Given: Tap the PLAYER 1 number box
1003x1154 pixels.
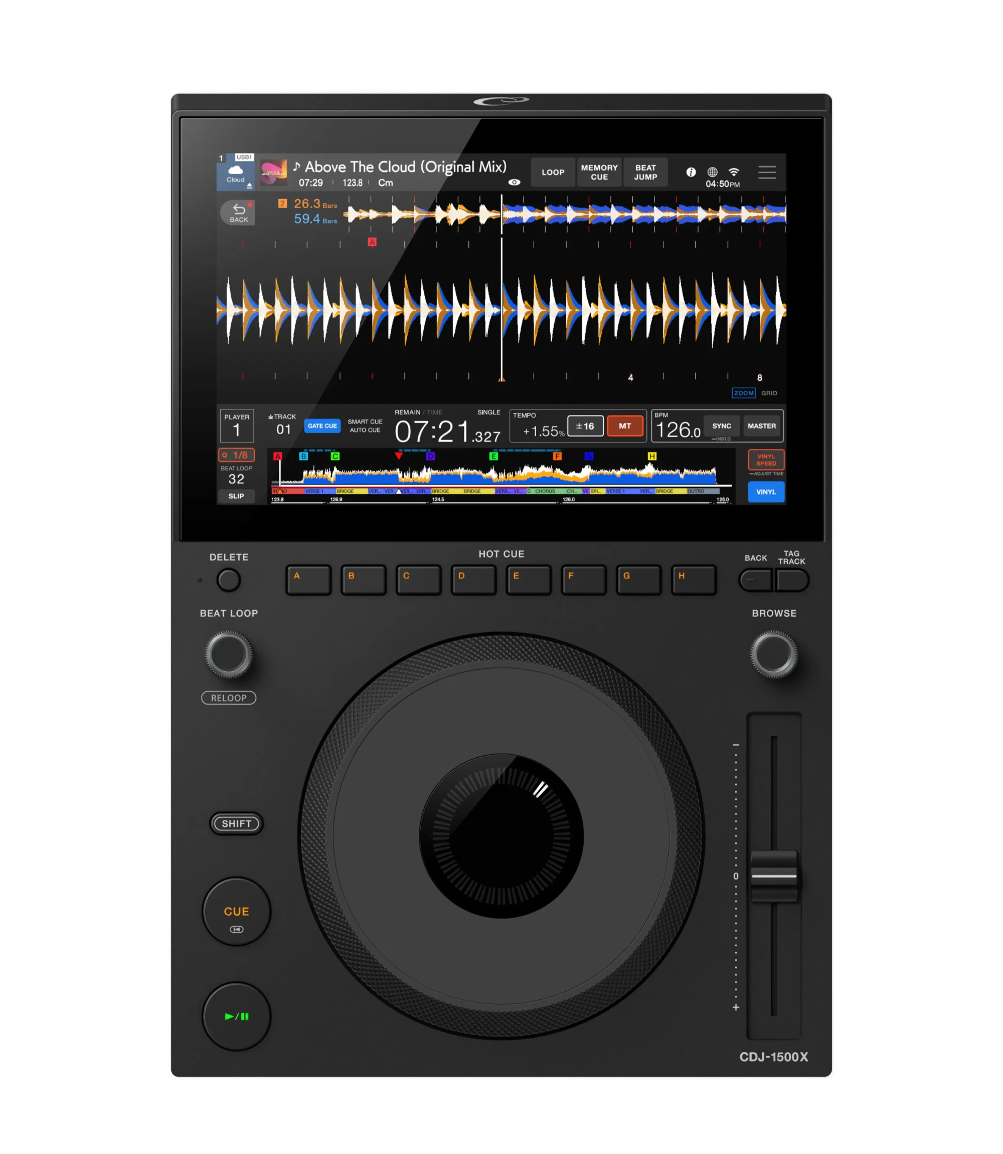Looking at the screenshot, I should 237,425.
